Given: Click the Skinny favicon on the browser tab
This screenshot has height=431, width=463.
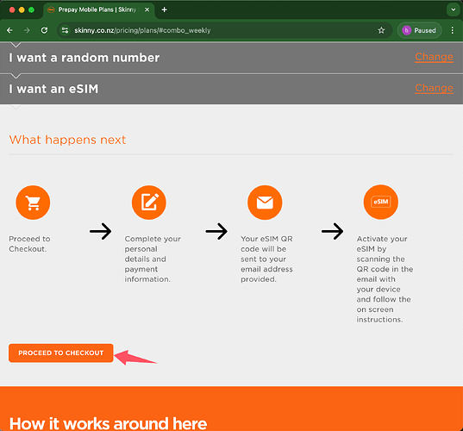Looking at the screenshot, I should tap(51, 9).
